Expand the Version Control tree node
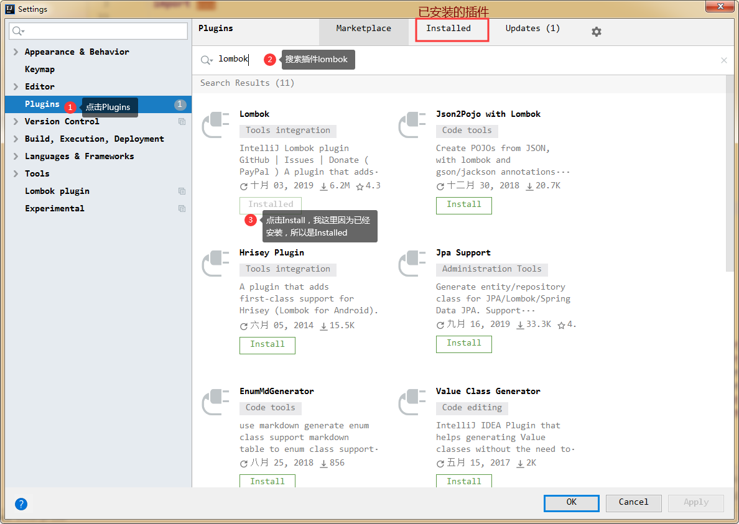Image resolution: width=739 pixels, height=524 pixels. click(x=16, y=121)
